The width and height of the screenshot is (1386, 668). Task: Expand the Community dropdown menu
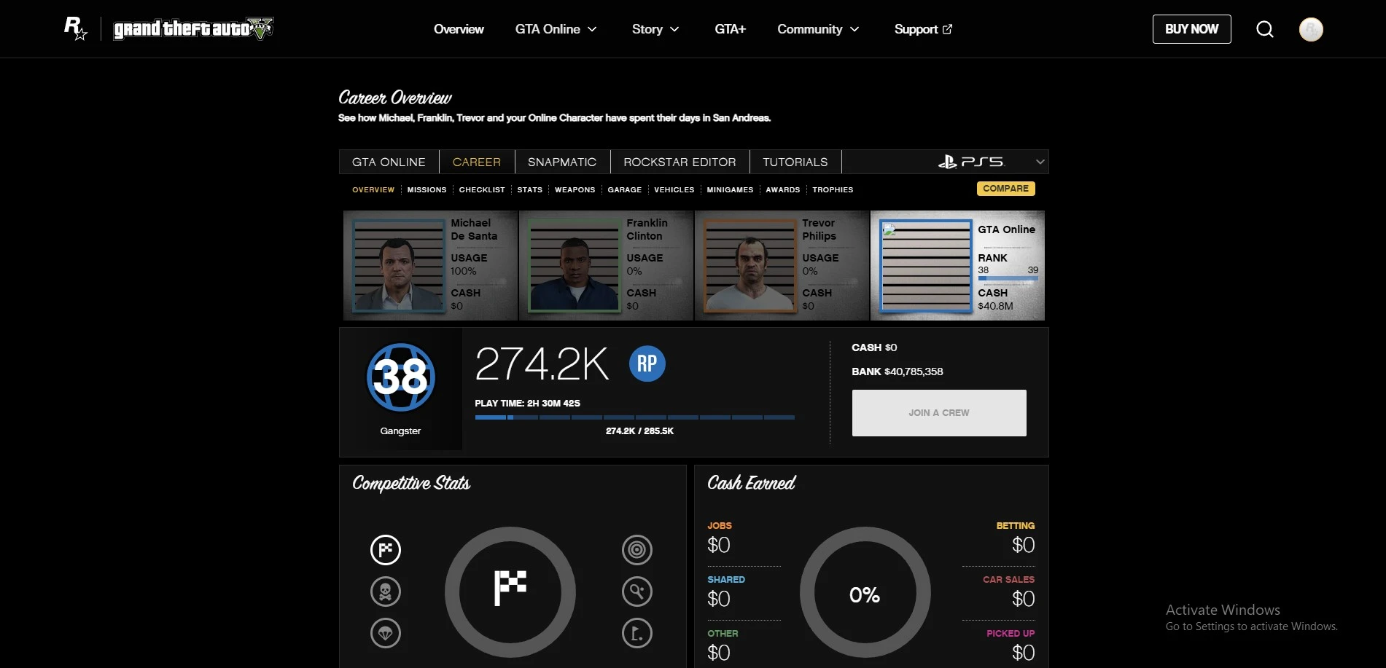[817, 29]
